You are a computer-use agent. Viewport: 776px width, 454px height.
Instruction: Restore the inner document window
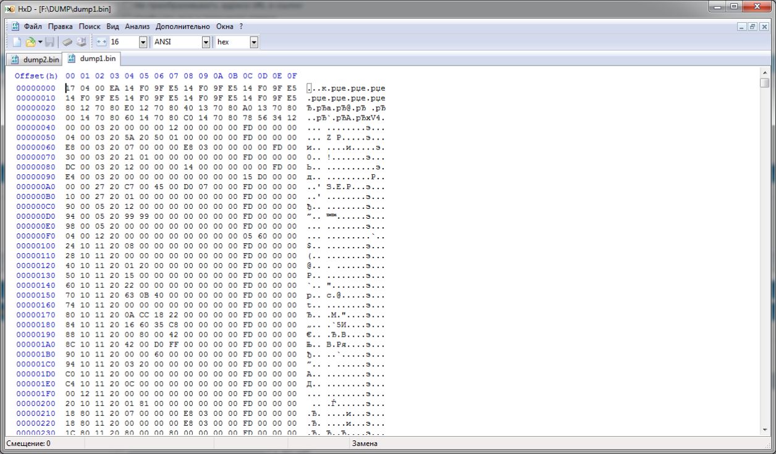(x=753, y=27)
